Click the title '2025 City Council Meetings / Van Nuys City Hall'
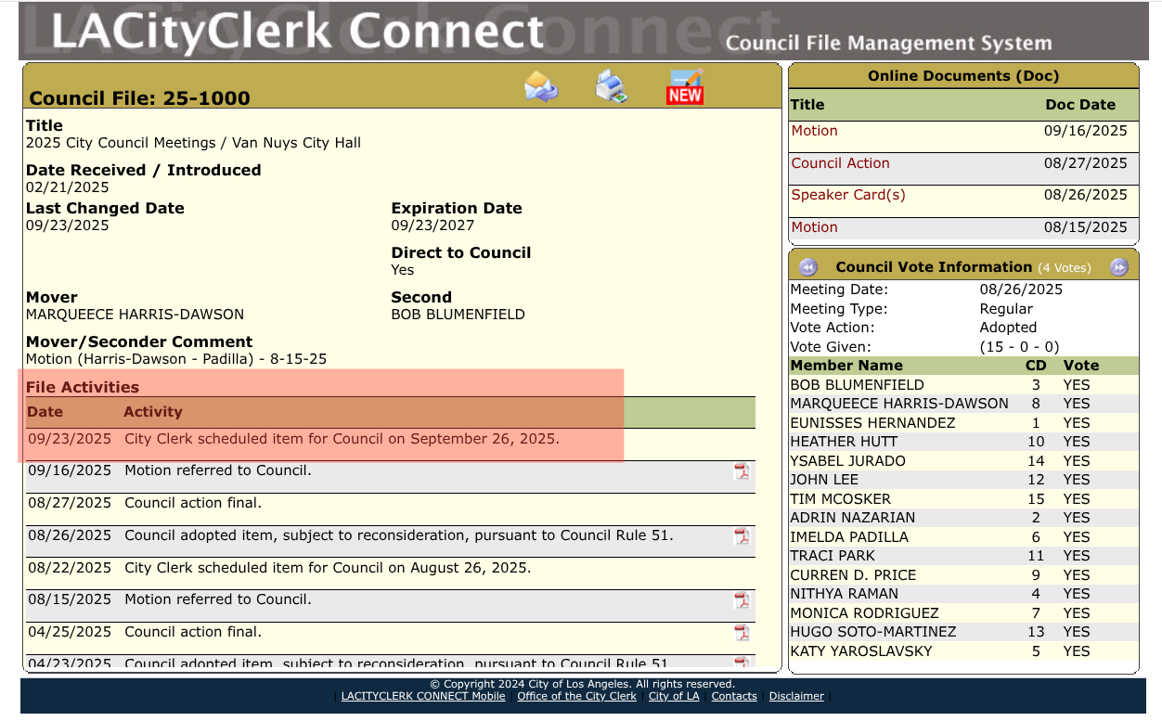Screen dimensions: 1162x721 tap(193, 143)
